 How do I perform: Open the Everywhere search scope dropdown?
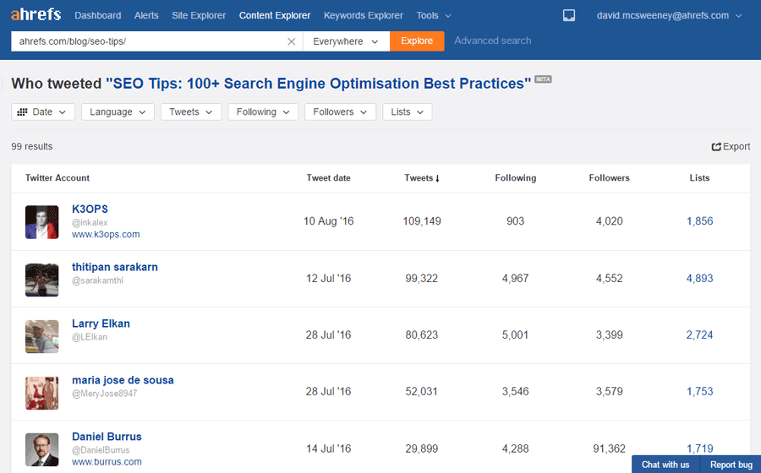tap(346, 41)
